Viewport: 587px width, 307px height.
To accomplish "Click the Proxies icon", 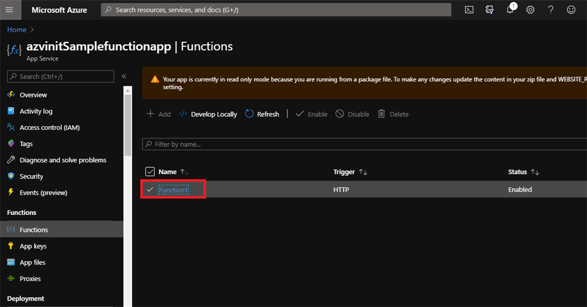I will tap(11, 278).
